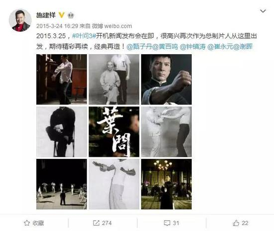Viewport: 274px width, 231px height.
Task: Open the @黄百鸣 mention link
Action: pyautogui.click(x=165, y=47)
